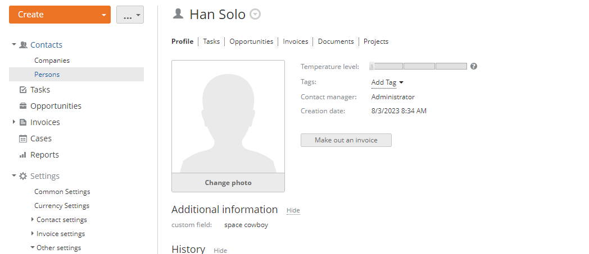Switch to the Tasks tab
589x254 pixels.
point(211,41)
